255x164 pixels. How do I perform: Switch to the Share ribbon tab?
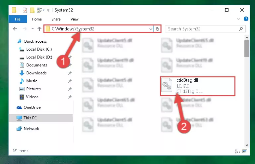(x=56, y=19)
